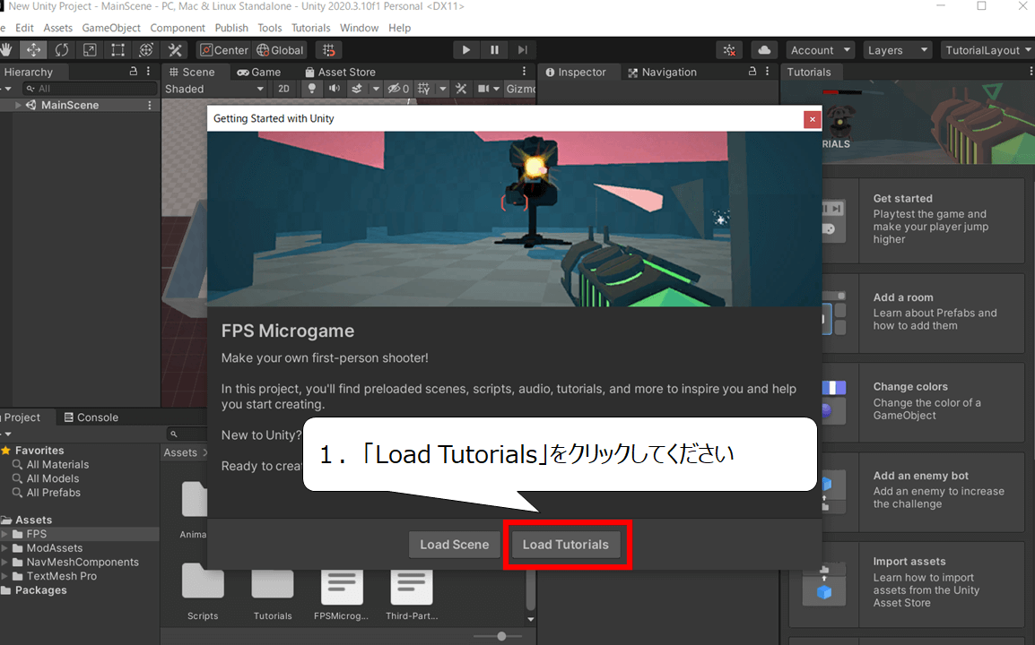The width and height of the screenshot is (1035, 645).
Task: Toggle the Center pivot mode button
Action: pos(223,50)
